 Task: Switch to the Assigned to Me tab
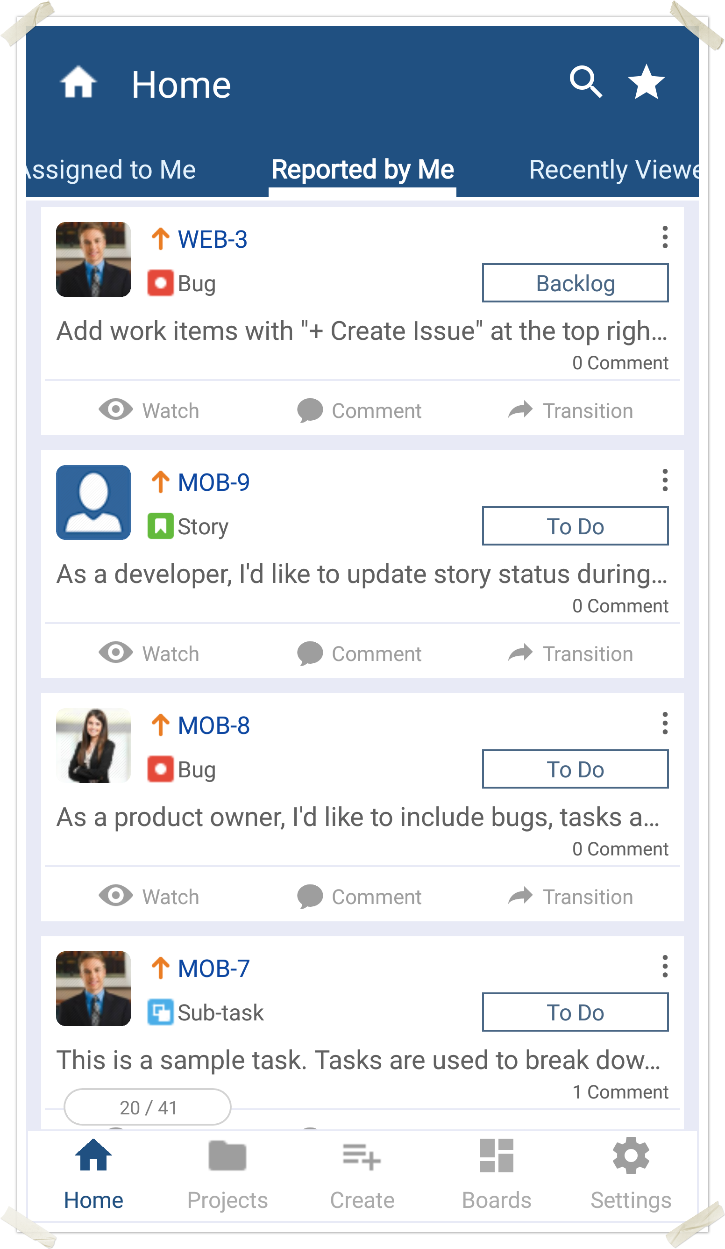112,170
